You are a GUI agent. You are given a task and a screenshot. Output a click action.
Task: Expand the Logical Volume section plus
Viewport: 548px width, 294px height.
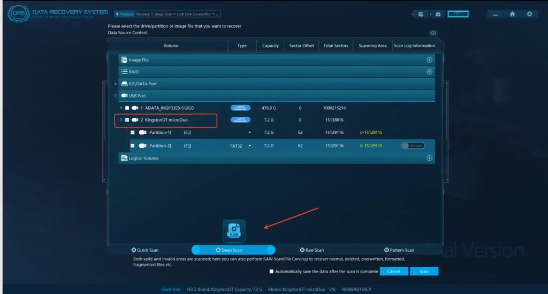click(430, 159)
